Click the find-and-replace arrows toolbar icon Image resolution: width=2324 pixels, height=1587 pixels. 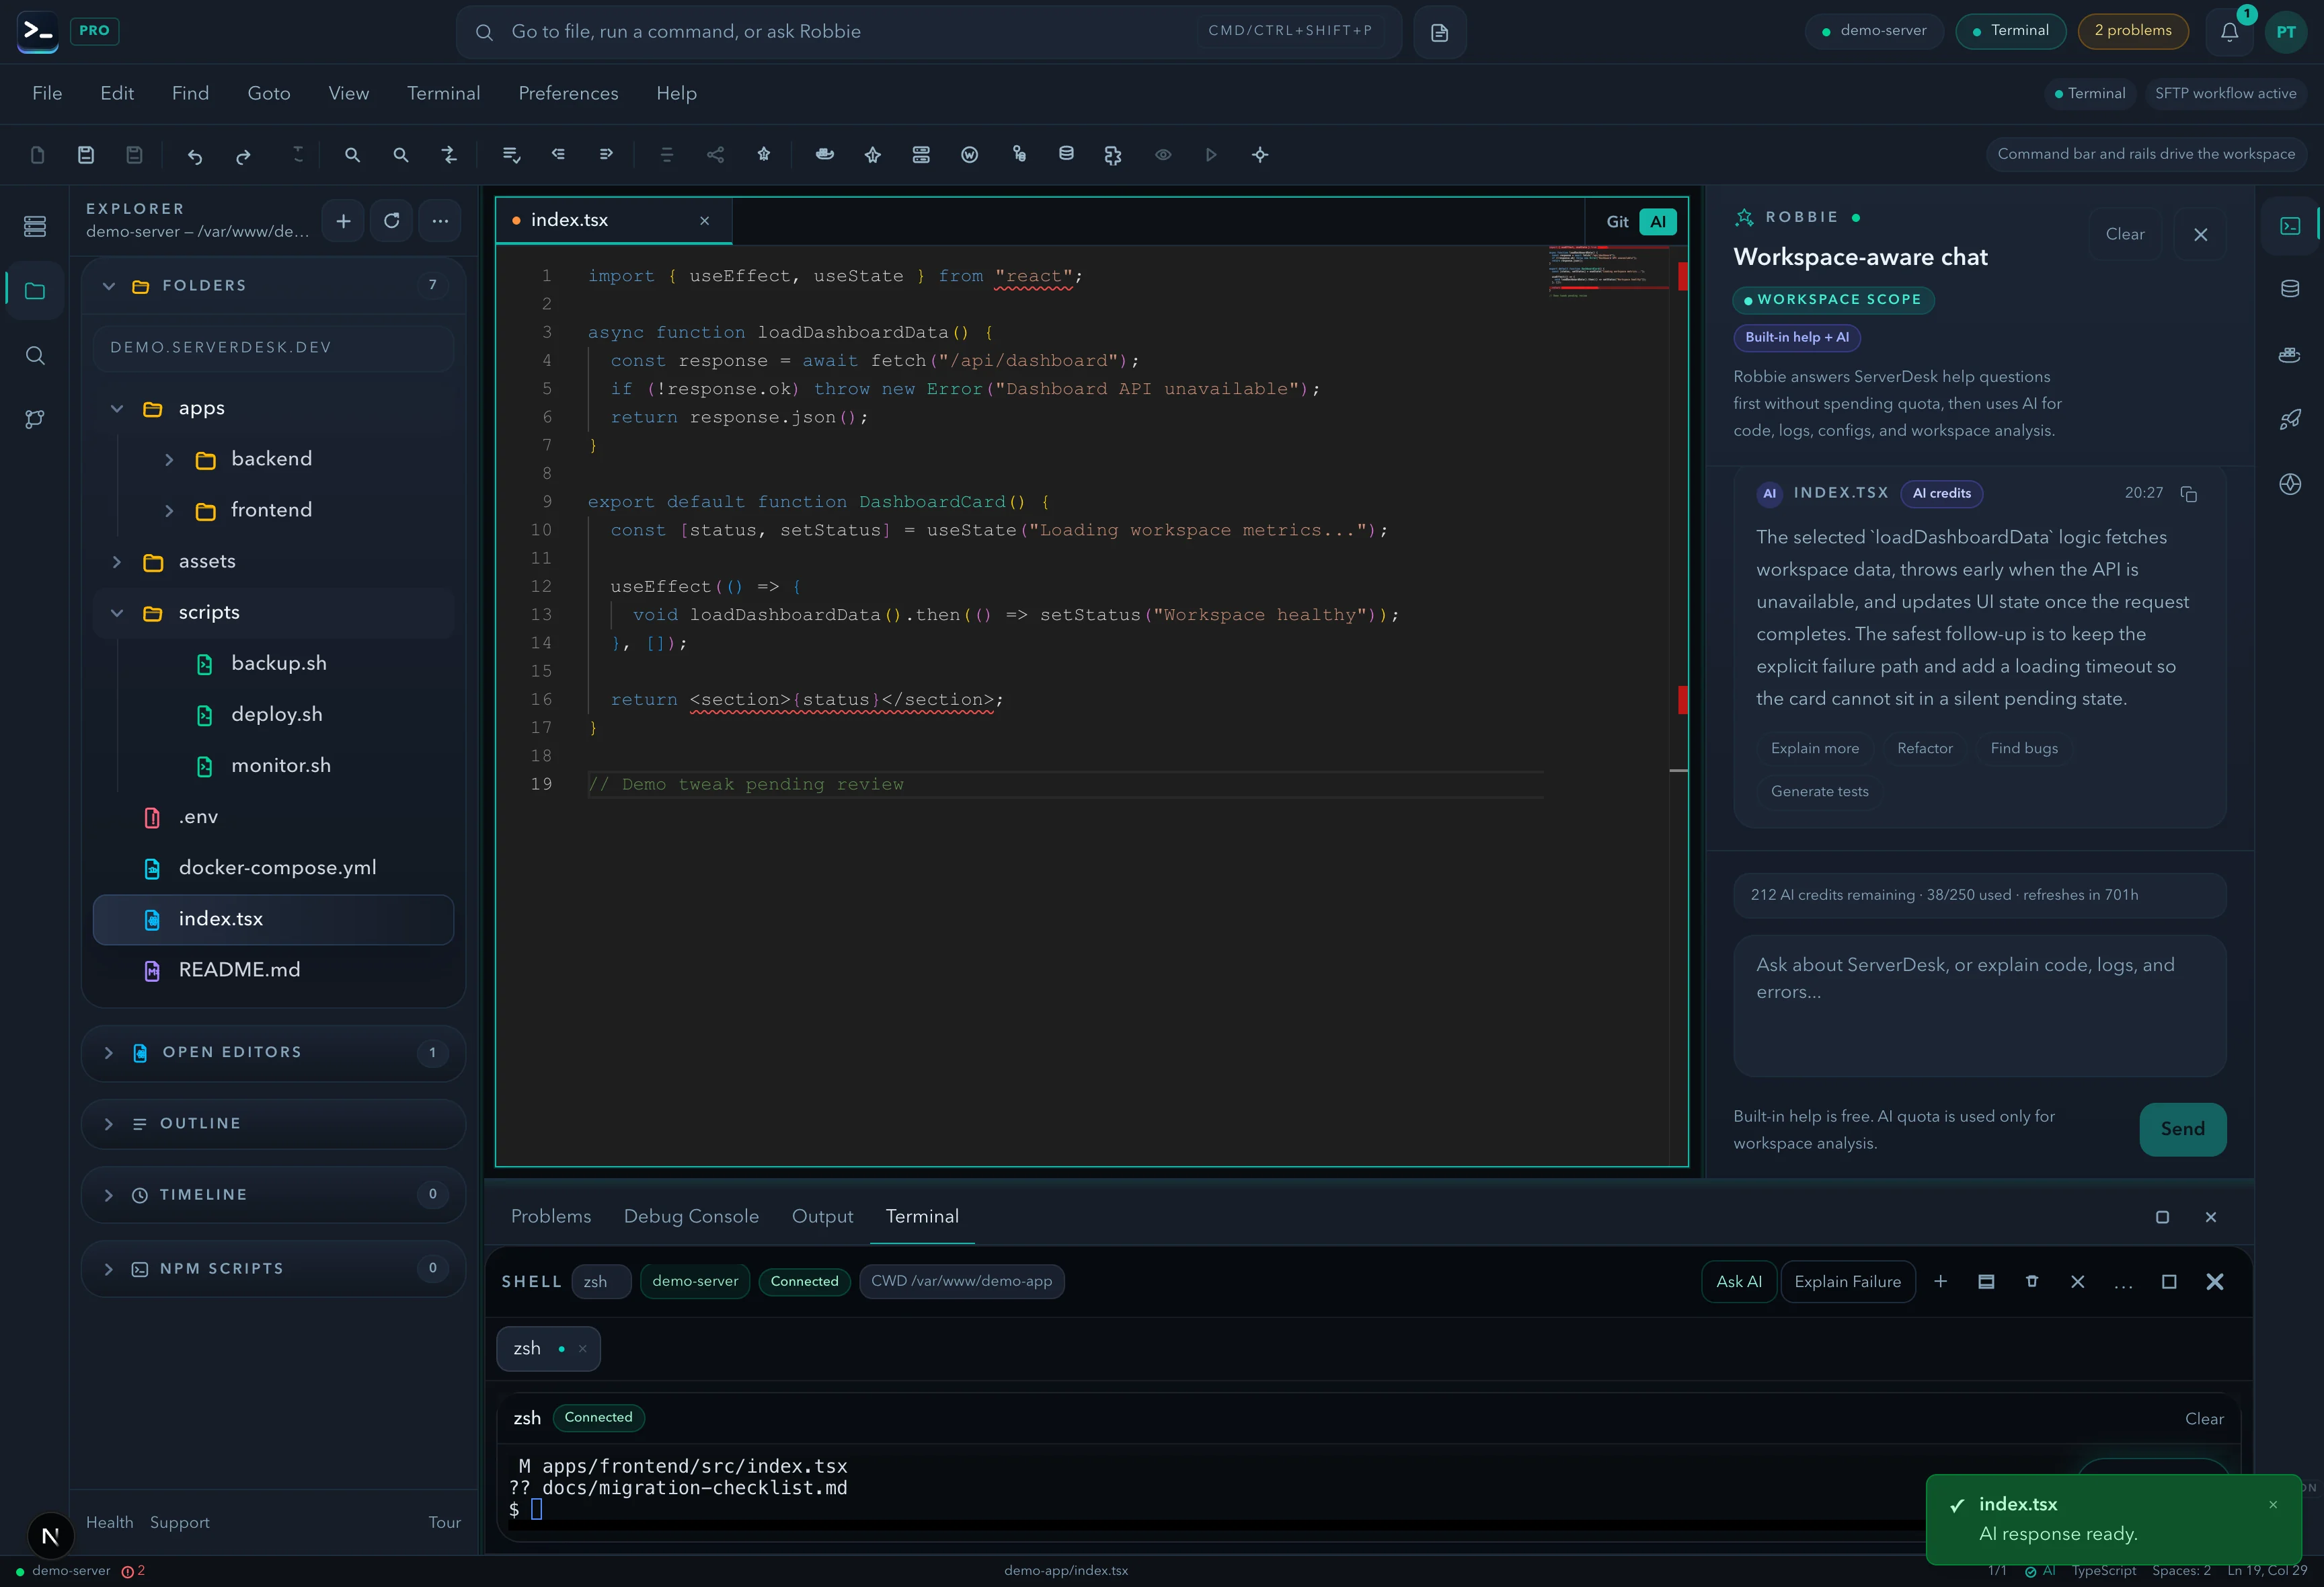tap(449, 155)
